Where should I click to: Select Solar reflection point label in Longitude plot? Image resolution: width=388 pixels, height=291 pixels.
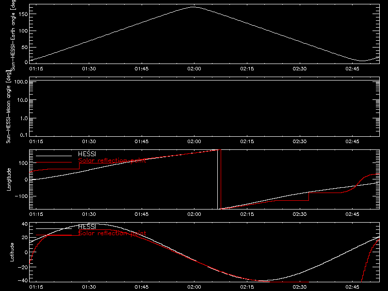click(112, 161)
